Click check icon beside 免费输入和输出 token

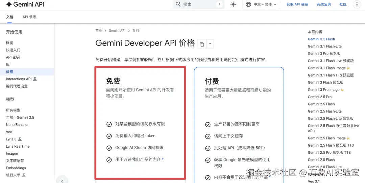pyautogui.click(x=109, y=136)
